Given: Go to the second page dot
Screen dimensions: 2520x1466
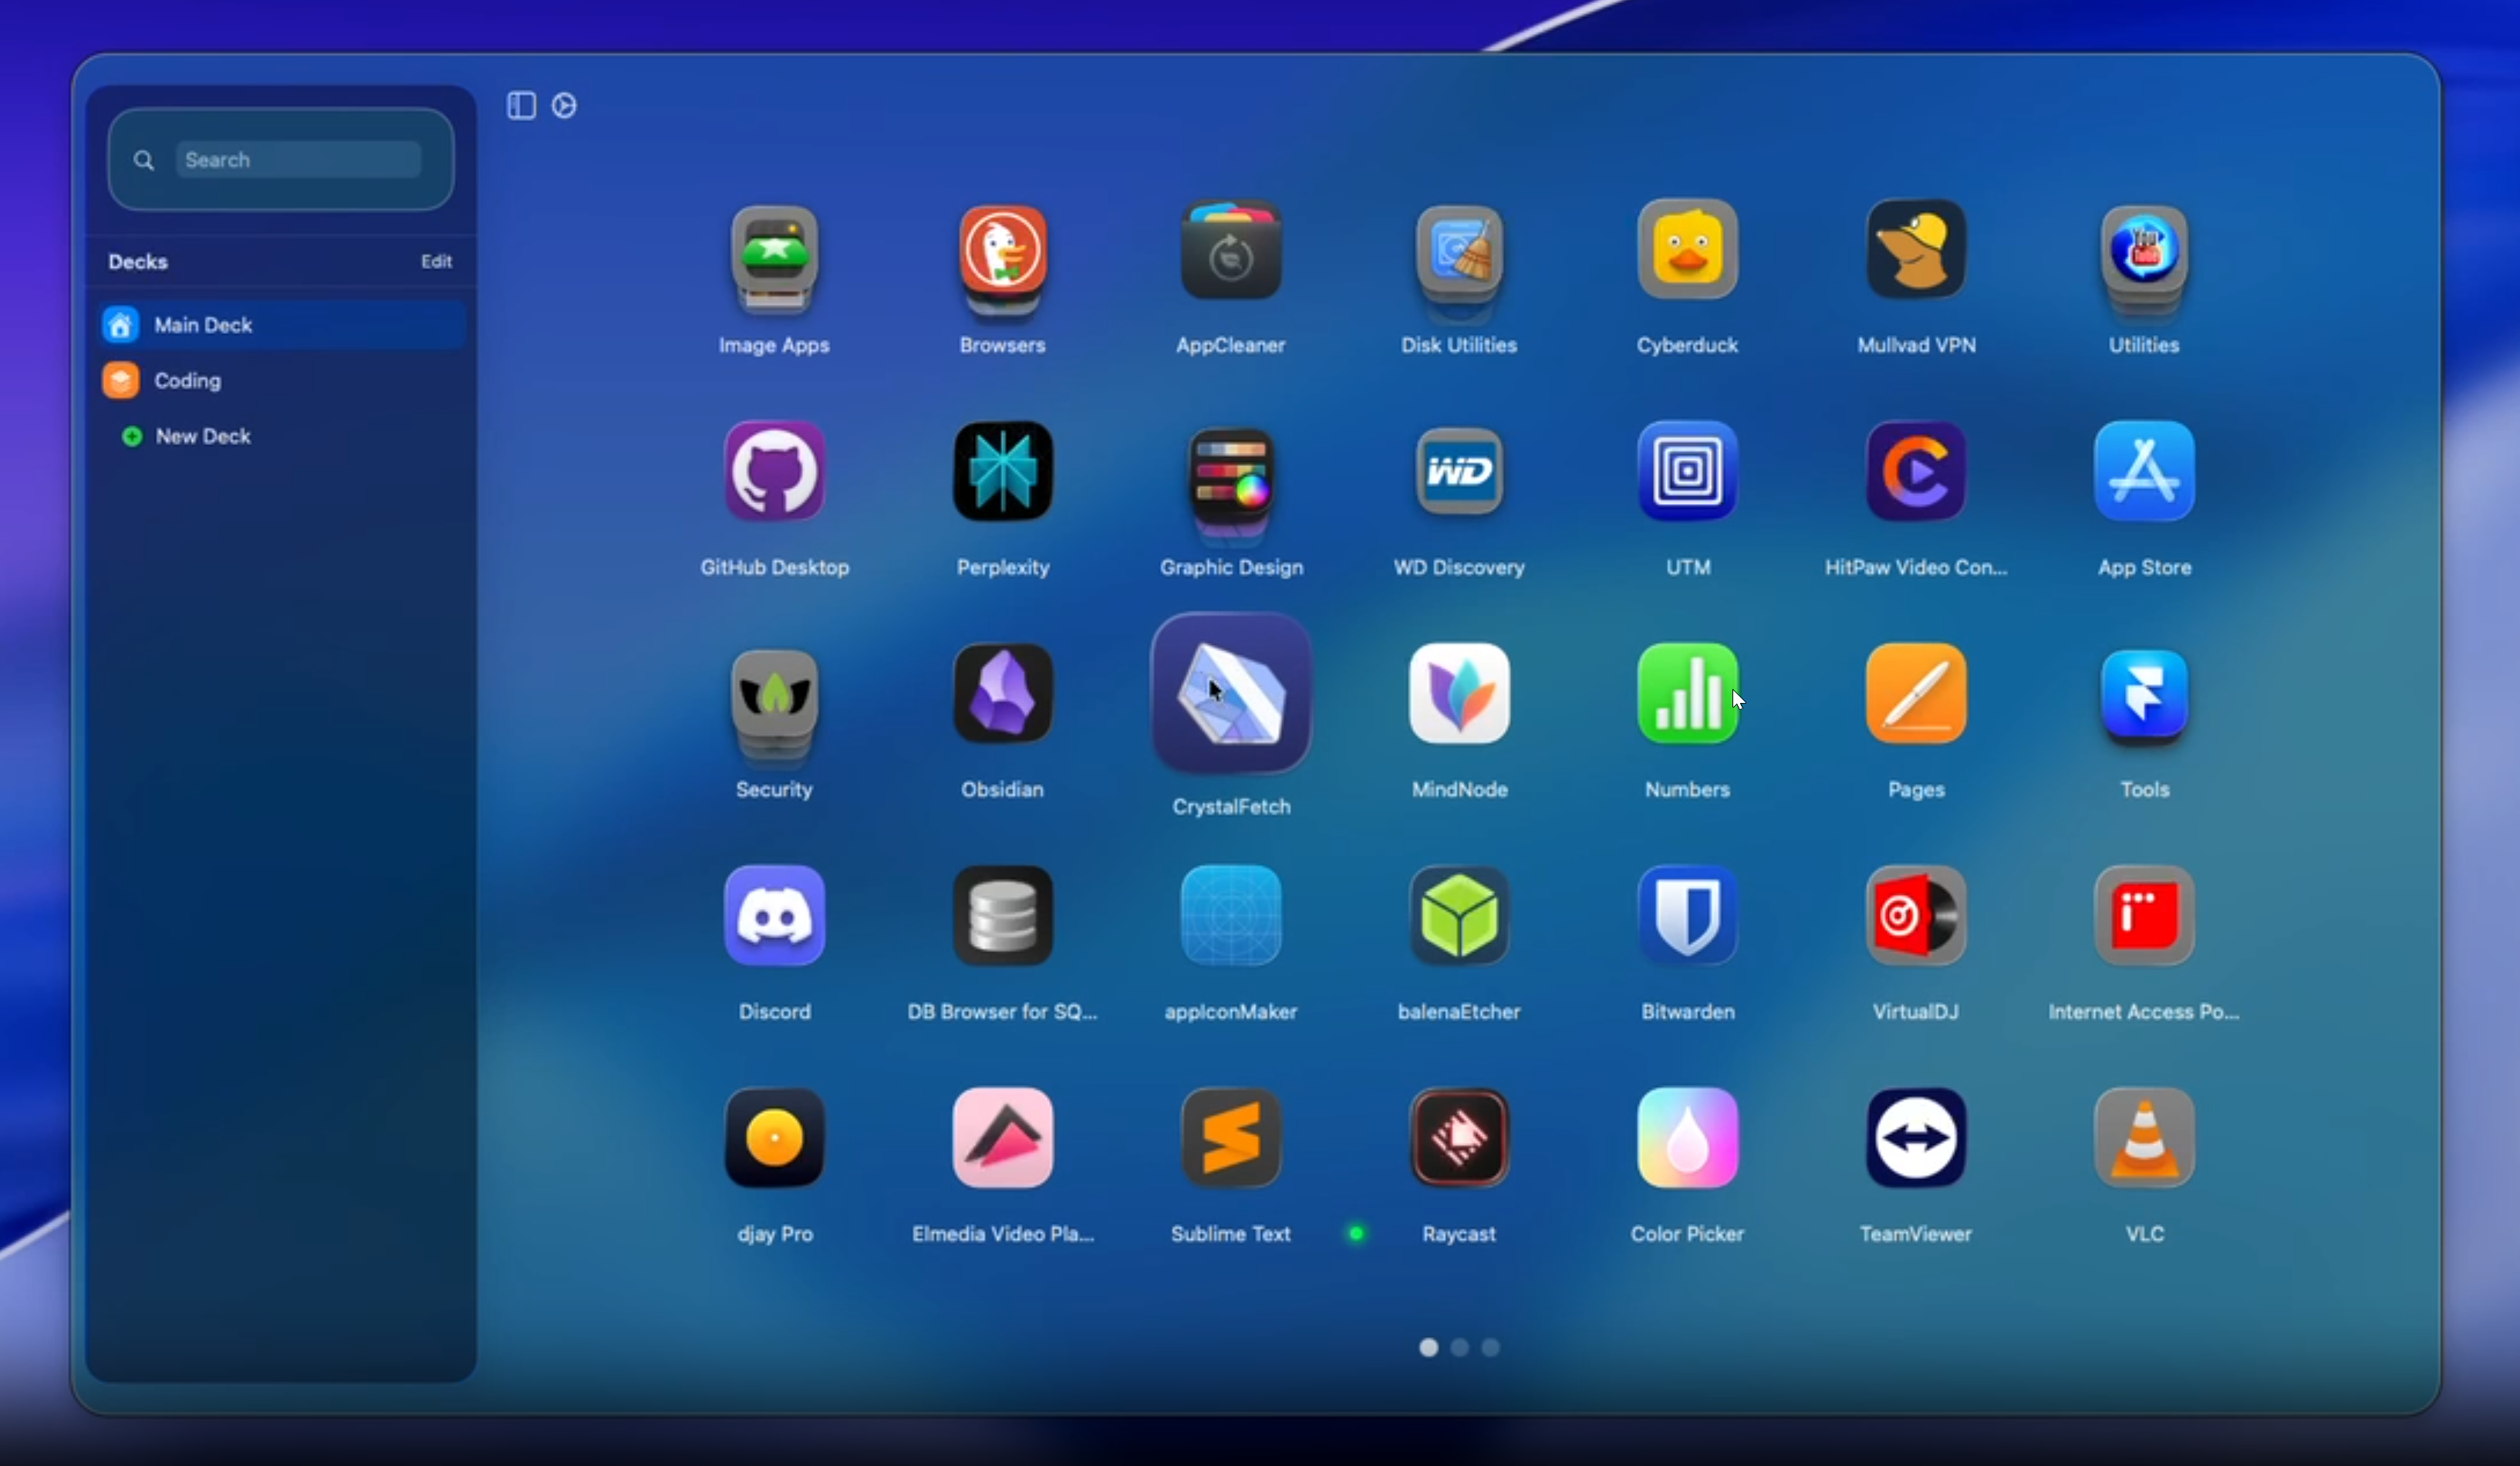Looking at the screenshot, I should (1460, 1347).
